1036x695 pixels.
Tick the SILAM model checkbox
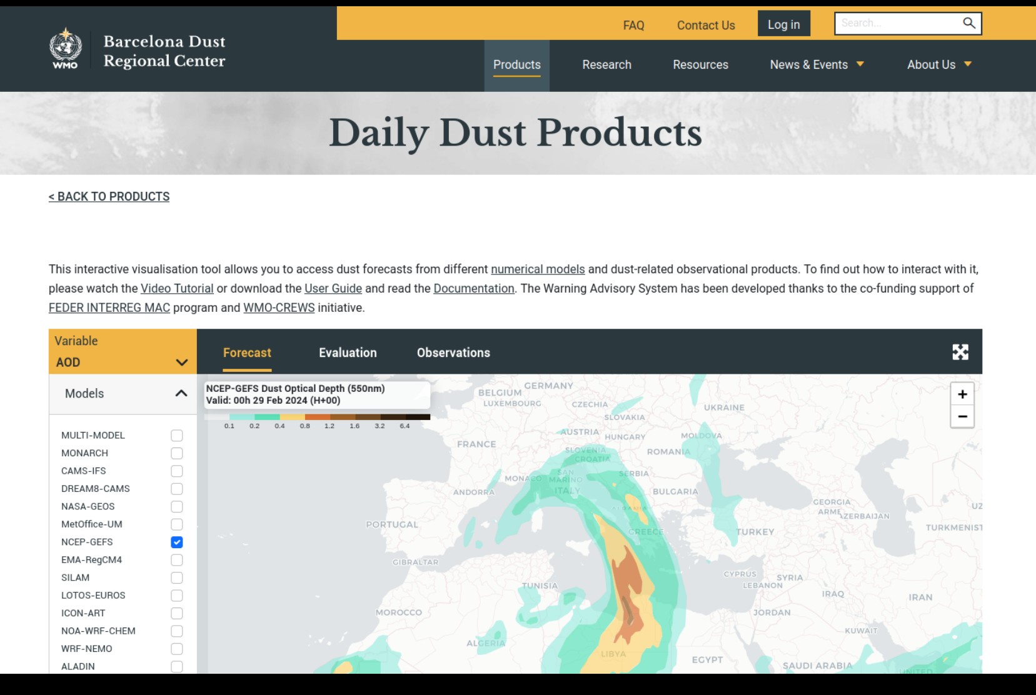point(177,578)
